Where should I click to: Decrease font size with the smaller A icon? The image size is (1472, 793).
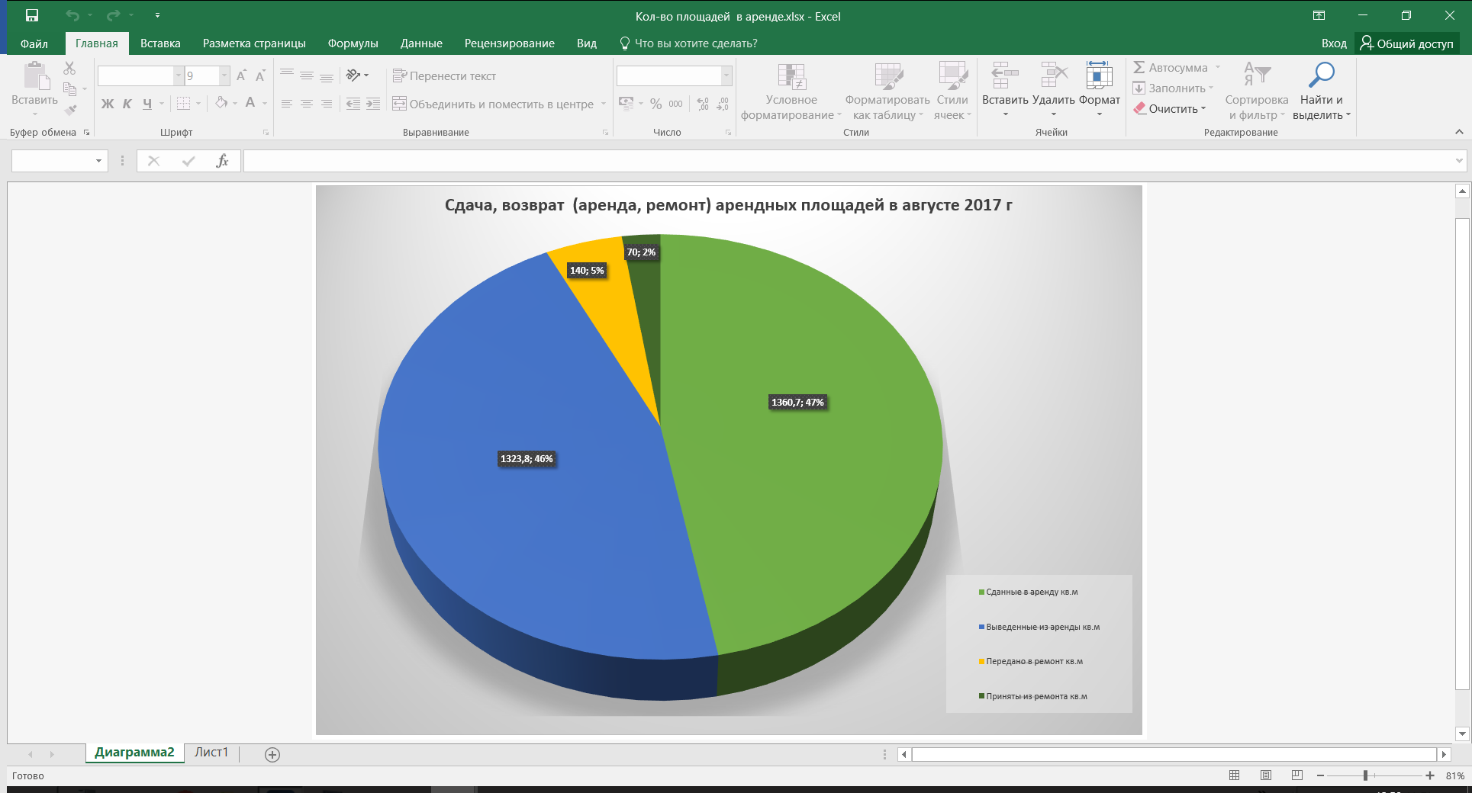pos(260,75)
